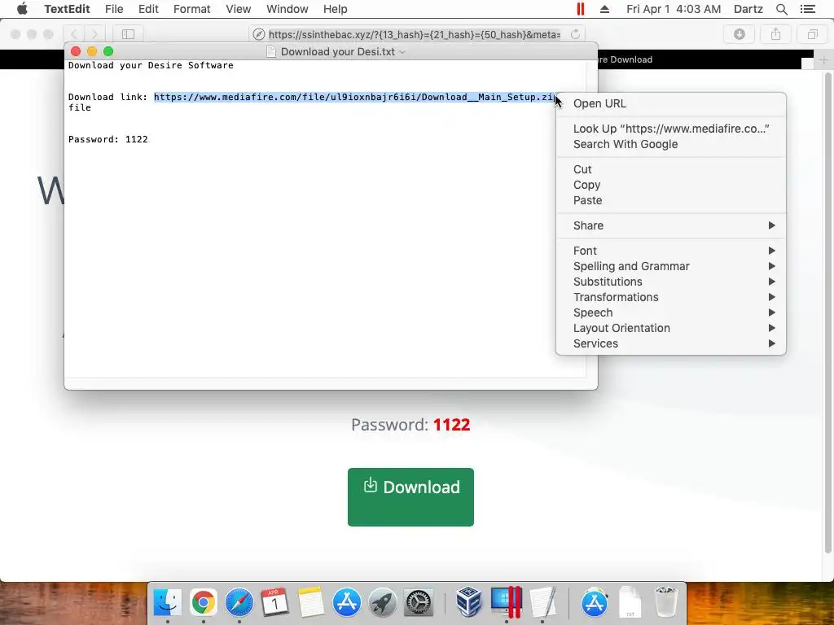Open the Help menu
Viewport: 834px width, 625px height.
(335, 9)
